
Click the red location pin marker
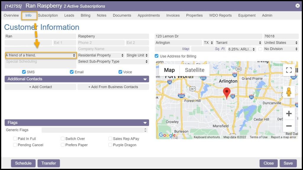coord(227,93)
